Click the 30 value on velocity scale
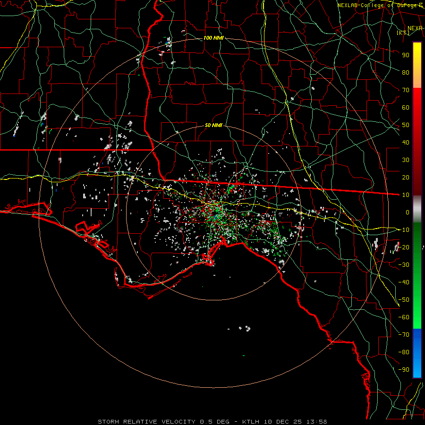This screenshot has height=425, width=425. pos(406,160)
